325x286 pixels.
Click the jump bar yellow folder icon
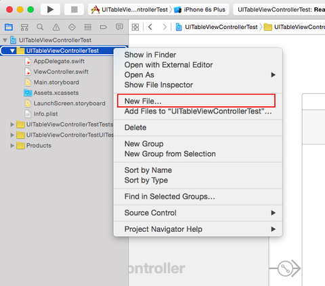click(268, 27)
